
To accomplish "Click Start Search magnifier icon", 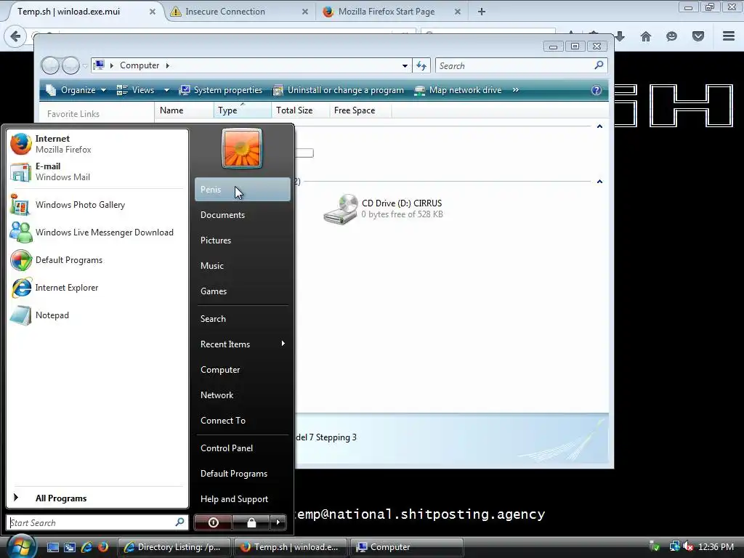I will (x=179, y=522).
